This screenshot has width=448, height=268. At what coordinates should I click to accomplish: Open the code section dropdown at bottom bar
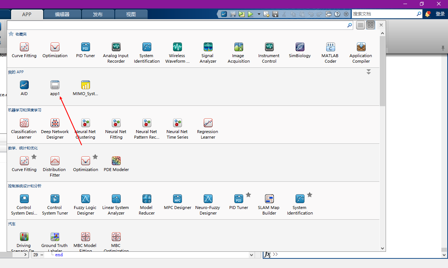click(251, 254)
